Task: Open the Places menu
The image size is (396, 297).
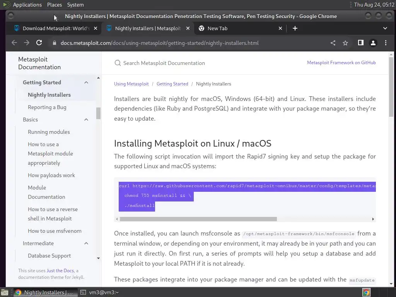Action: click(x=54, y=5)
